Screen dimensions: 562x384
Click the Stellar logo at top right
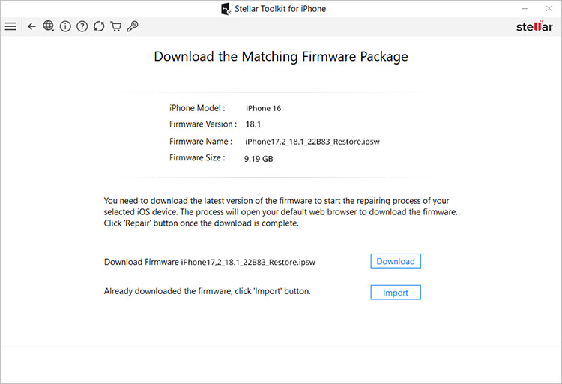coord(534,26)
